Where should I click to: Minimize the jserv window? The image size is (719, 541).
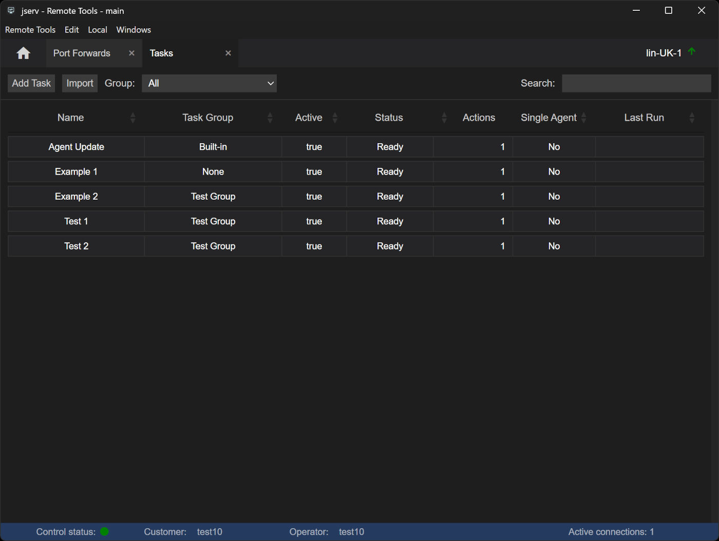pos(636,10)
